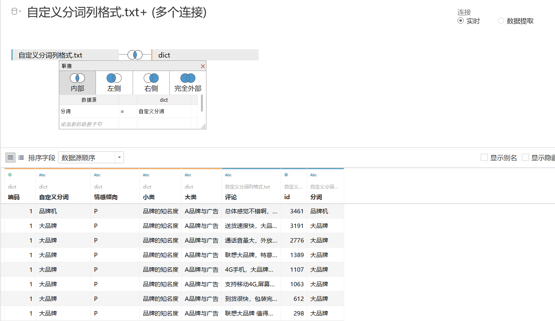The height and width of the screenshot is (321, 555).
Task: Click the 数据源 header in join dialog
Action: pyautogui.click(x=89, y=100)
